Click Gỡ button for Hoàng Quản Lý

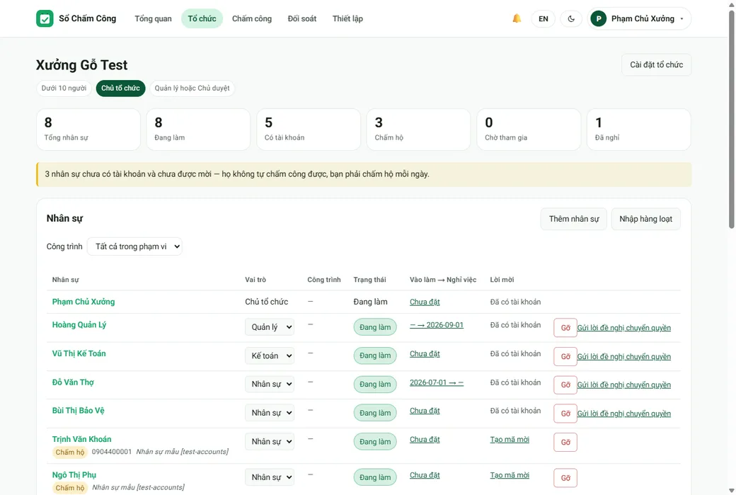(x=565, y=328)
